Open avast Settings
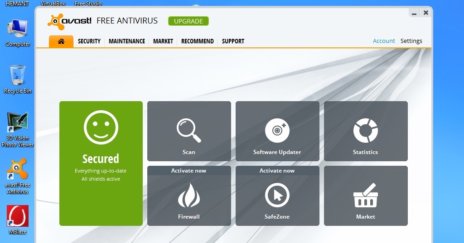This screenshot has height=243, width=464. [411, 41]
